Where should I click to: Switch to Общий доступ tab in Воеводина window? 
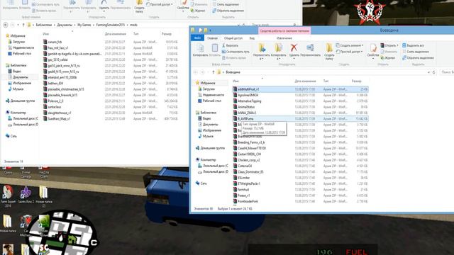point(233,38)
